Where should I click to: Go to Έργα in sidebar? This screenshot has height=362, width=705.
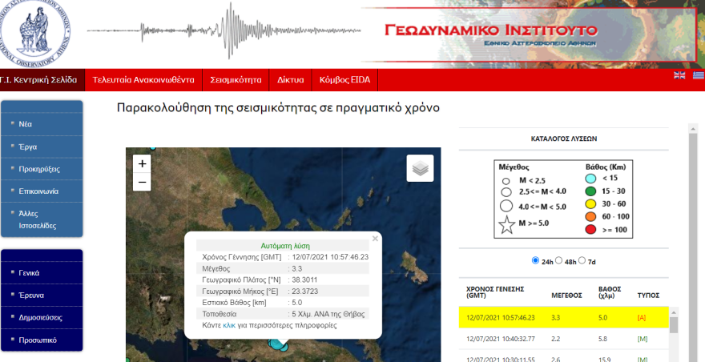click(x=28, y=147)
